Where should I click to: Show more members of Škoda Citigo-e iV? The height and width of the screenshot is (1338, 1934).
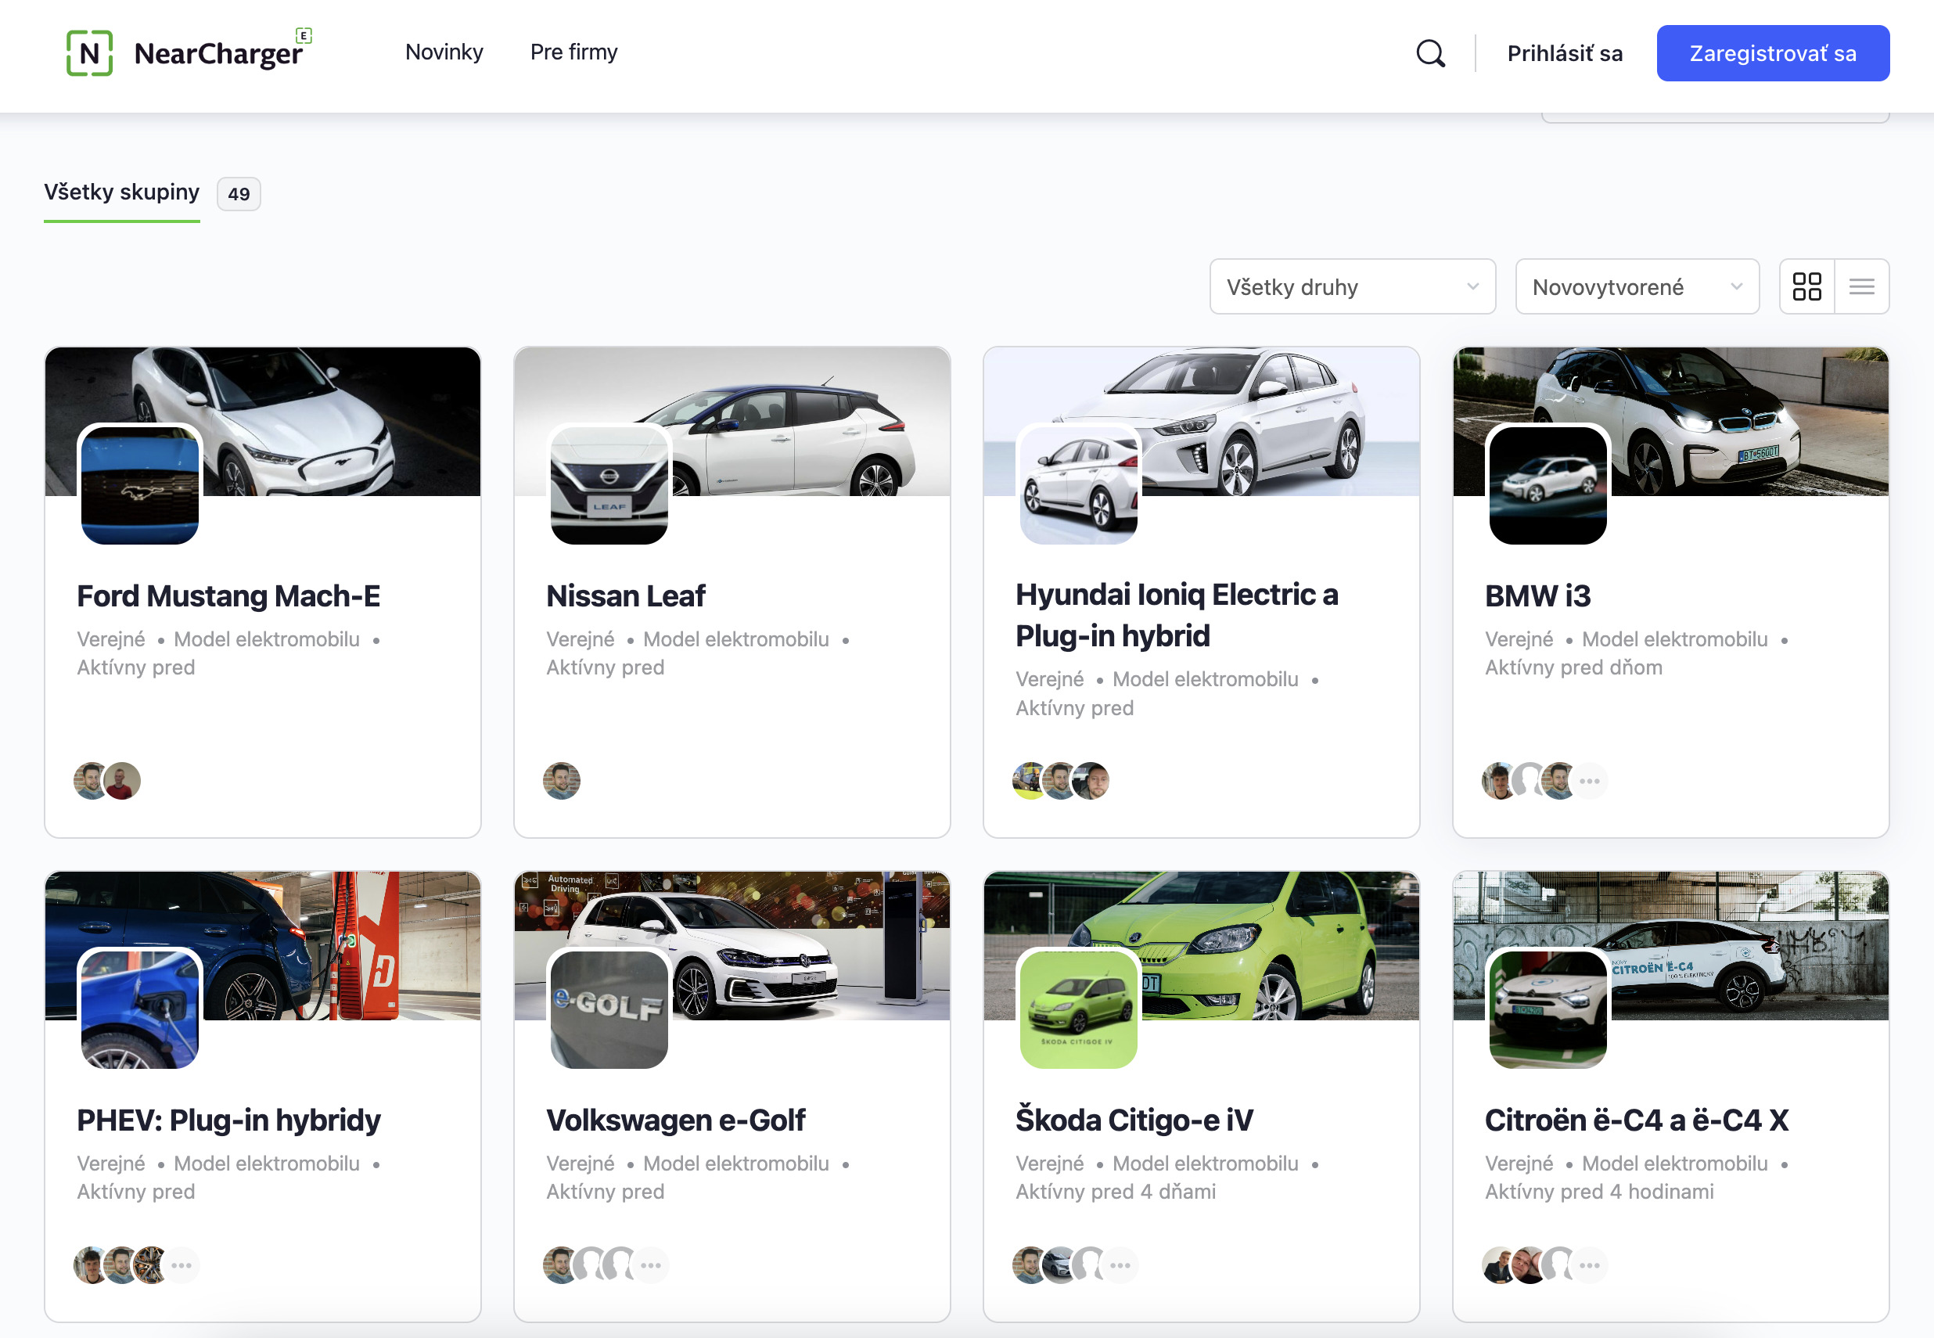pos(1120,1265)
